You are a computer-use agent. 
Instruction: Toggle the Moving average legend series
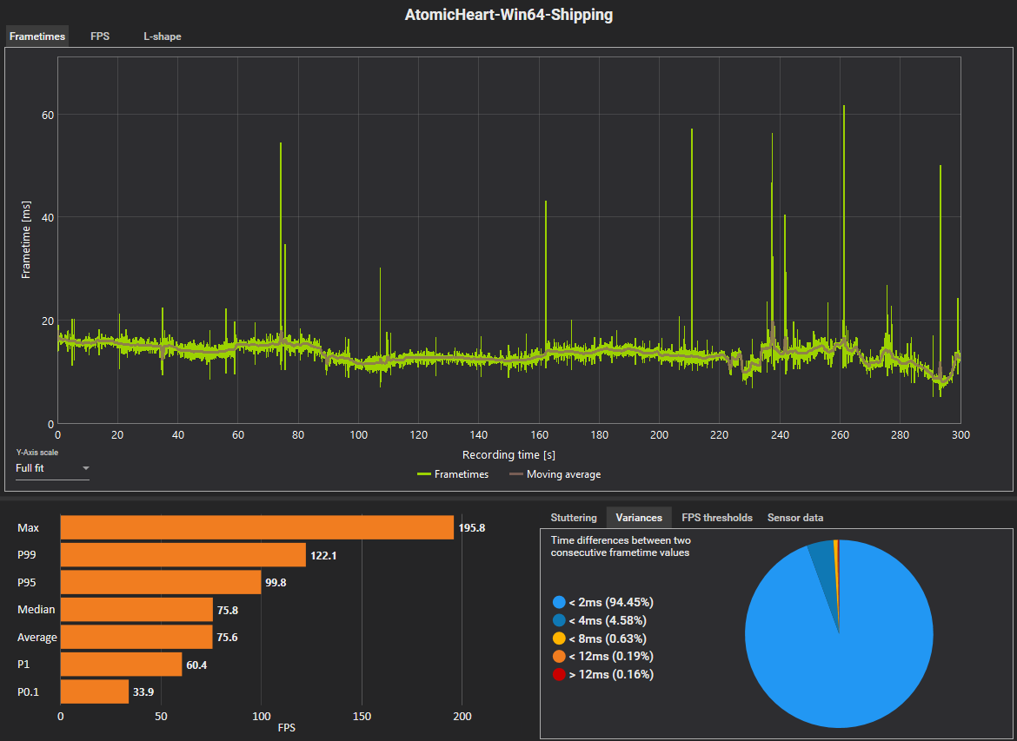555,474
